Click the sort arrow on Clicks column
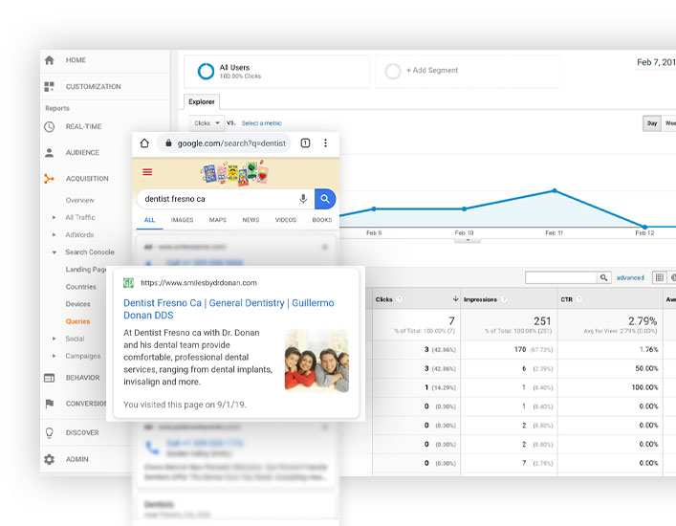 [455, 298]
